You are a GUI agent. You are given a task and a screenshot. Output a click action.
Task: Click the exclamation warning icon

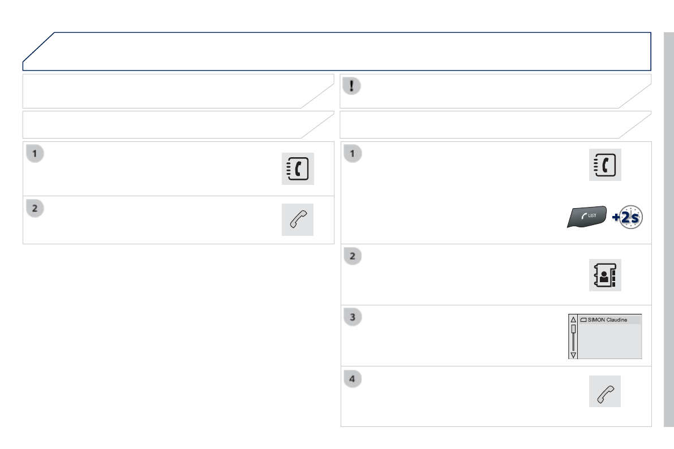pos(353,85)
